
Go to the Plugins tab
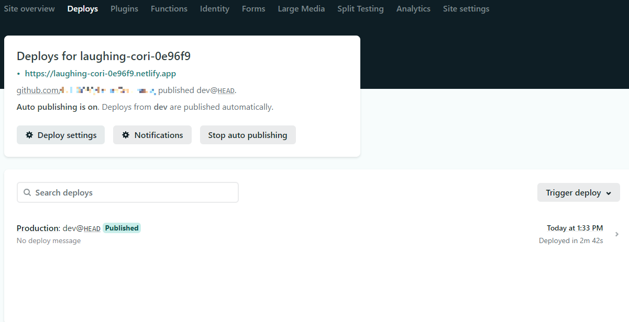click(125, 9)
